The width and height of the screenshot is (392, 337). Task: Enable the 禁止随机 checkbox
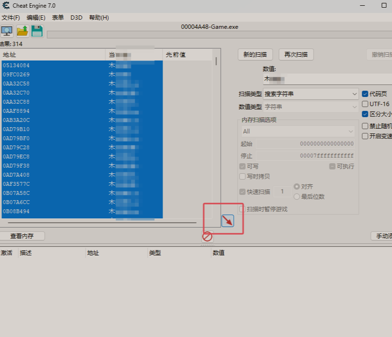[365, 126]
